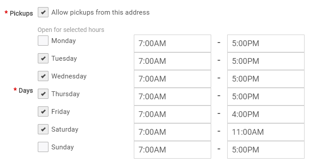
Task: Click Friday's 4:00PM closing time field
Action: pos(266,114)
